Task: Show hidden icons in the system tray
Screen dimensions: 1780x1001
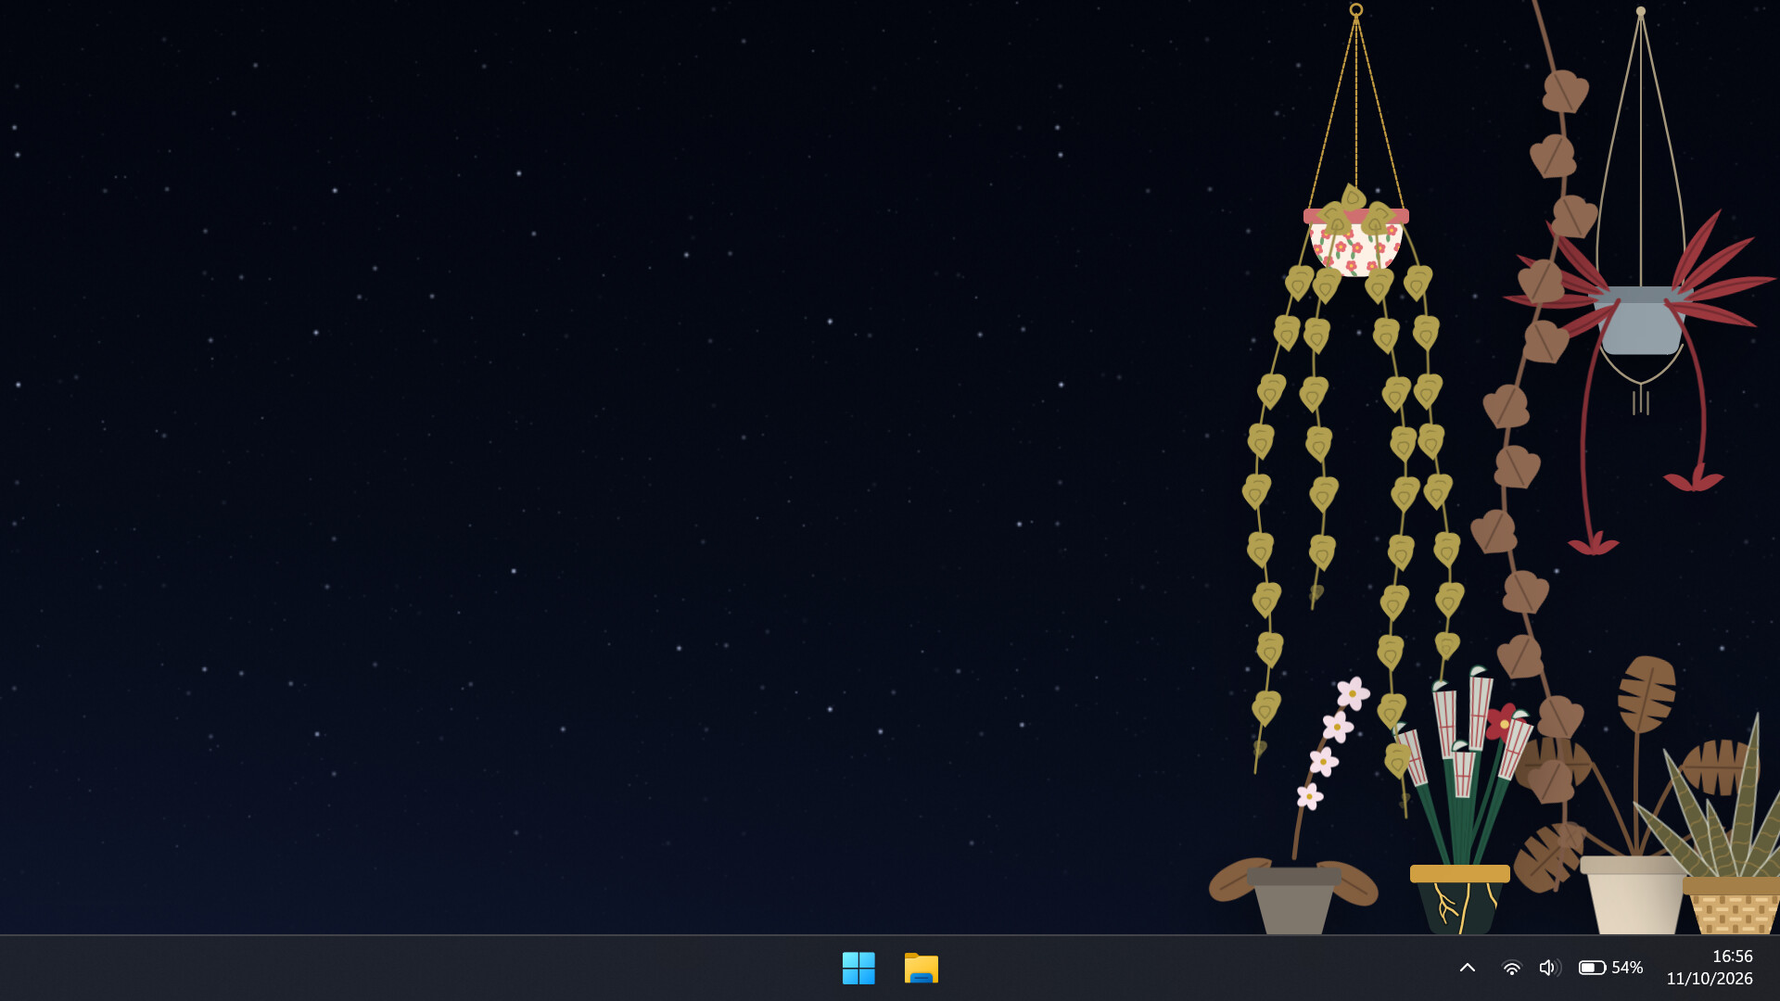Action: coord(1468,968)
